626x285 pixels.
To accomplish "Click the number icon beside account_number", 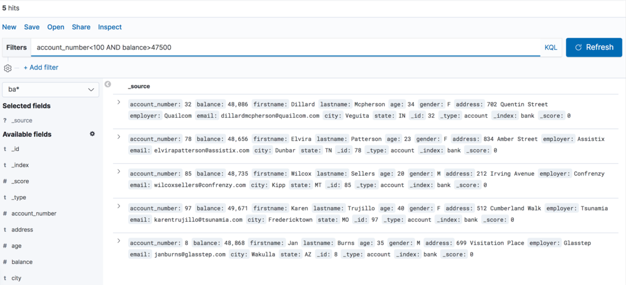I will [x=5, y=213].
